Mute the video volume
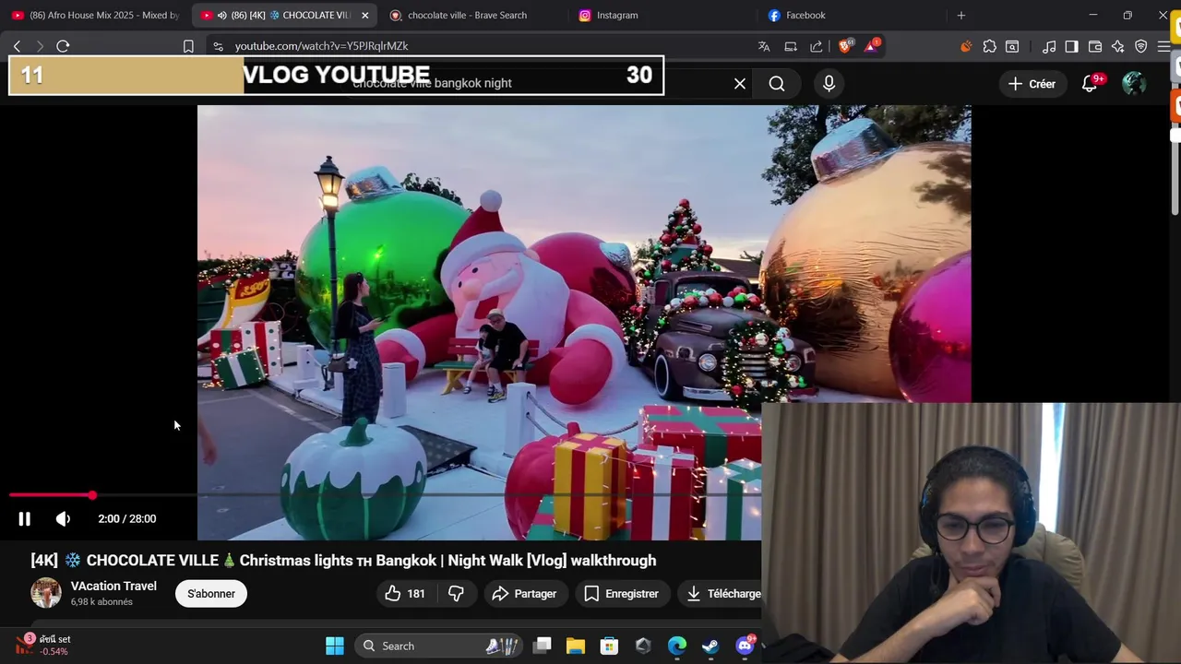1181x664 pixels. [63, 519]
